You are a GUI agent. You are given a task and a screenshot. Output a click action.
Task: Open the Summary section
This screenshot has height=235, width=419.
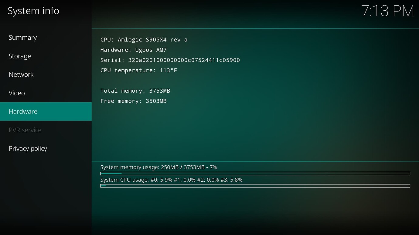click(x=23, y=38)
